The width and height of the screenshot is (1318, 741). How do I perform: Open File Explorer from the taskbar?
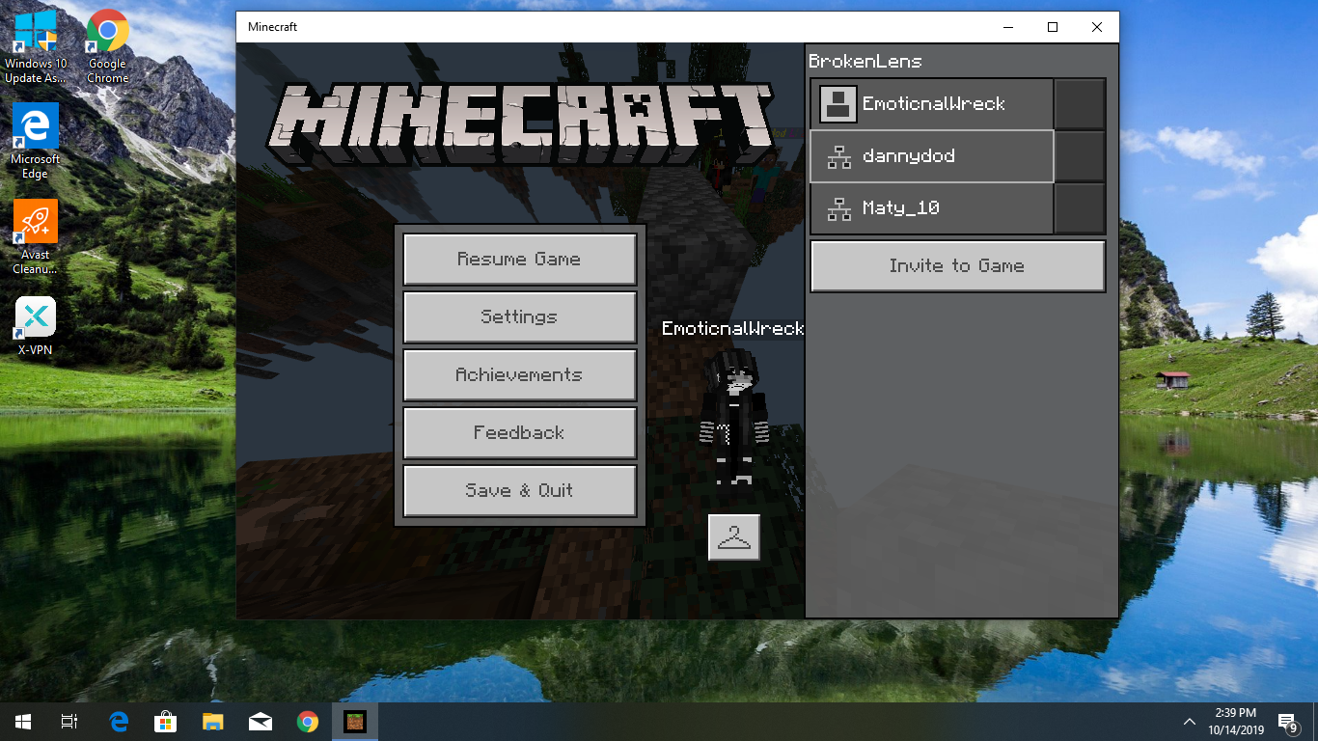[x=213, y=722]
